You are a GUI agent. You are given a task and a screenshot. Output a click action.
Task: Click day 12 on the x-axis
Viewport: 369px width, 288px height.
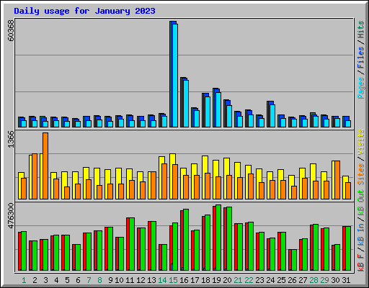141,280
